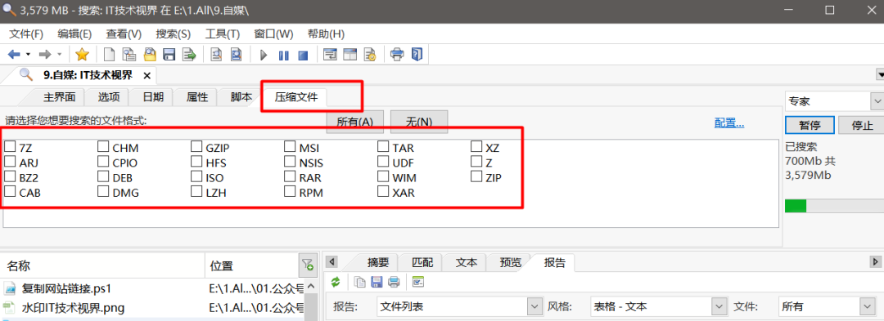Pause search with toolbar pause icon
Screen dimensions: 884x321
[x=283, y=55]
